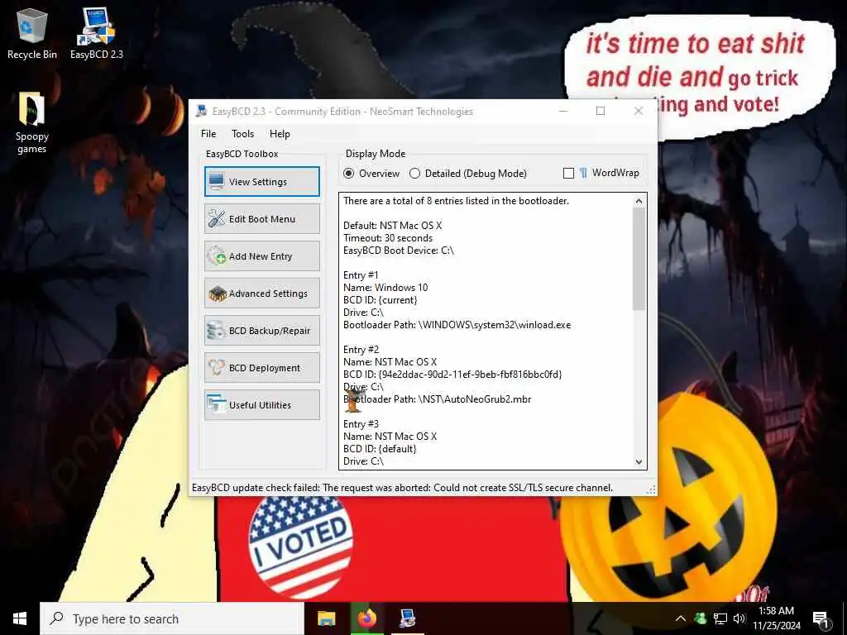
Task: Click the database icon on BCD Backup/Repair
Action: pos(217,330)
